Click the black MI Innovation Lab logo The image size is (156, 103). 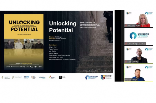click(62, 77)
